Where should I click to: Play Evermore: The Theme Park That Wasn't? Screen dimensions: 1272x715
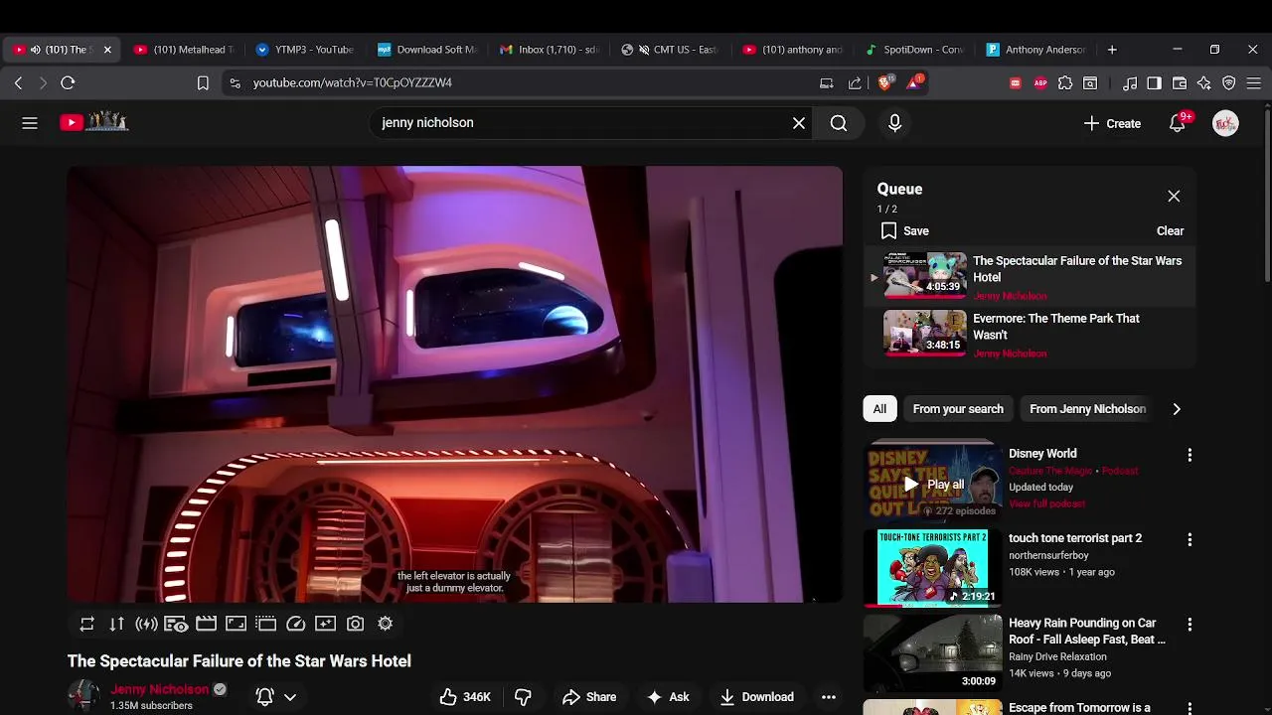1030,335
